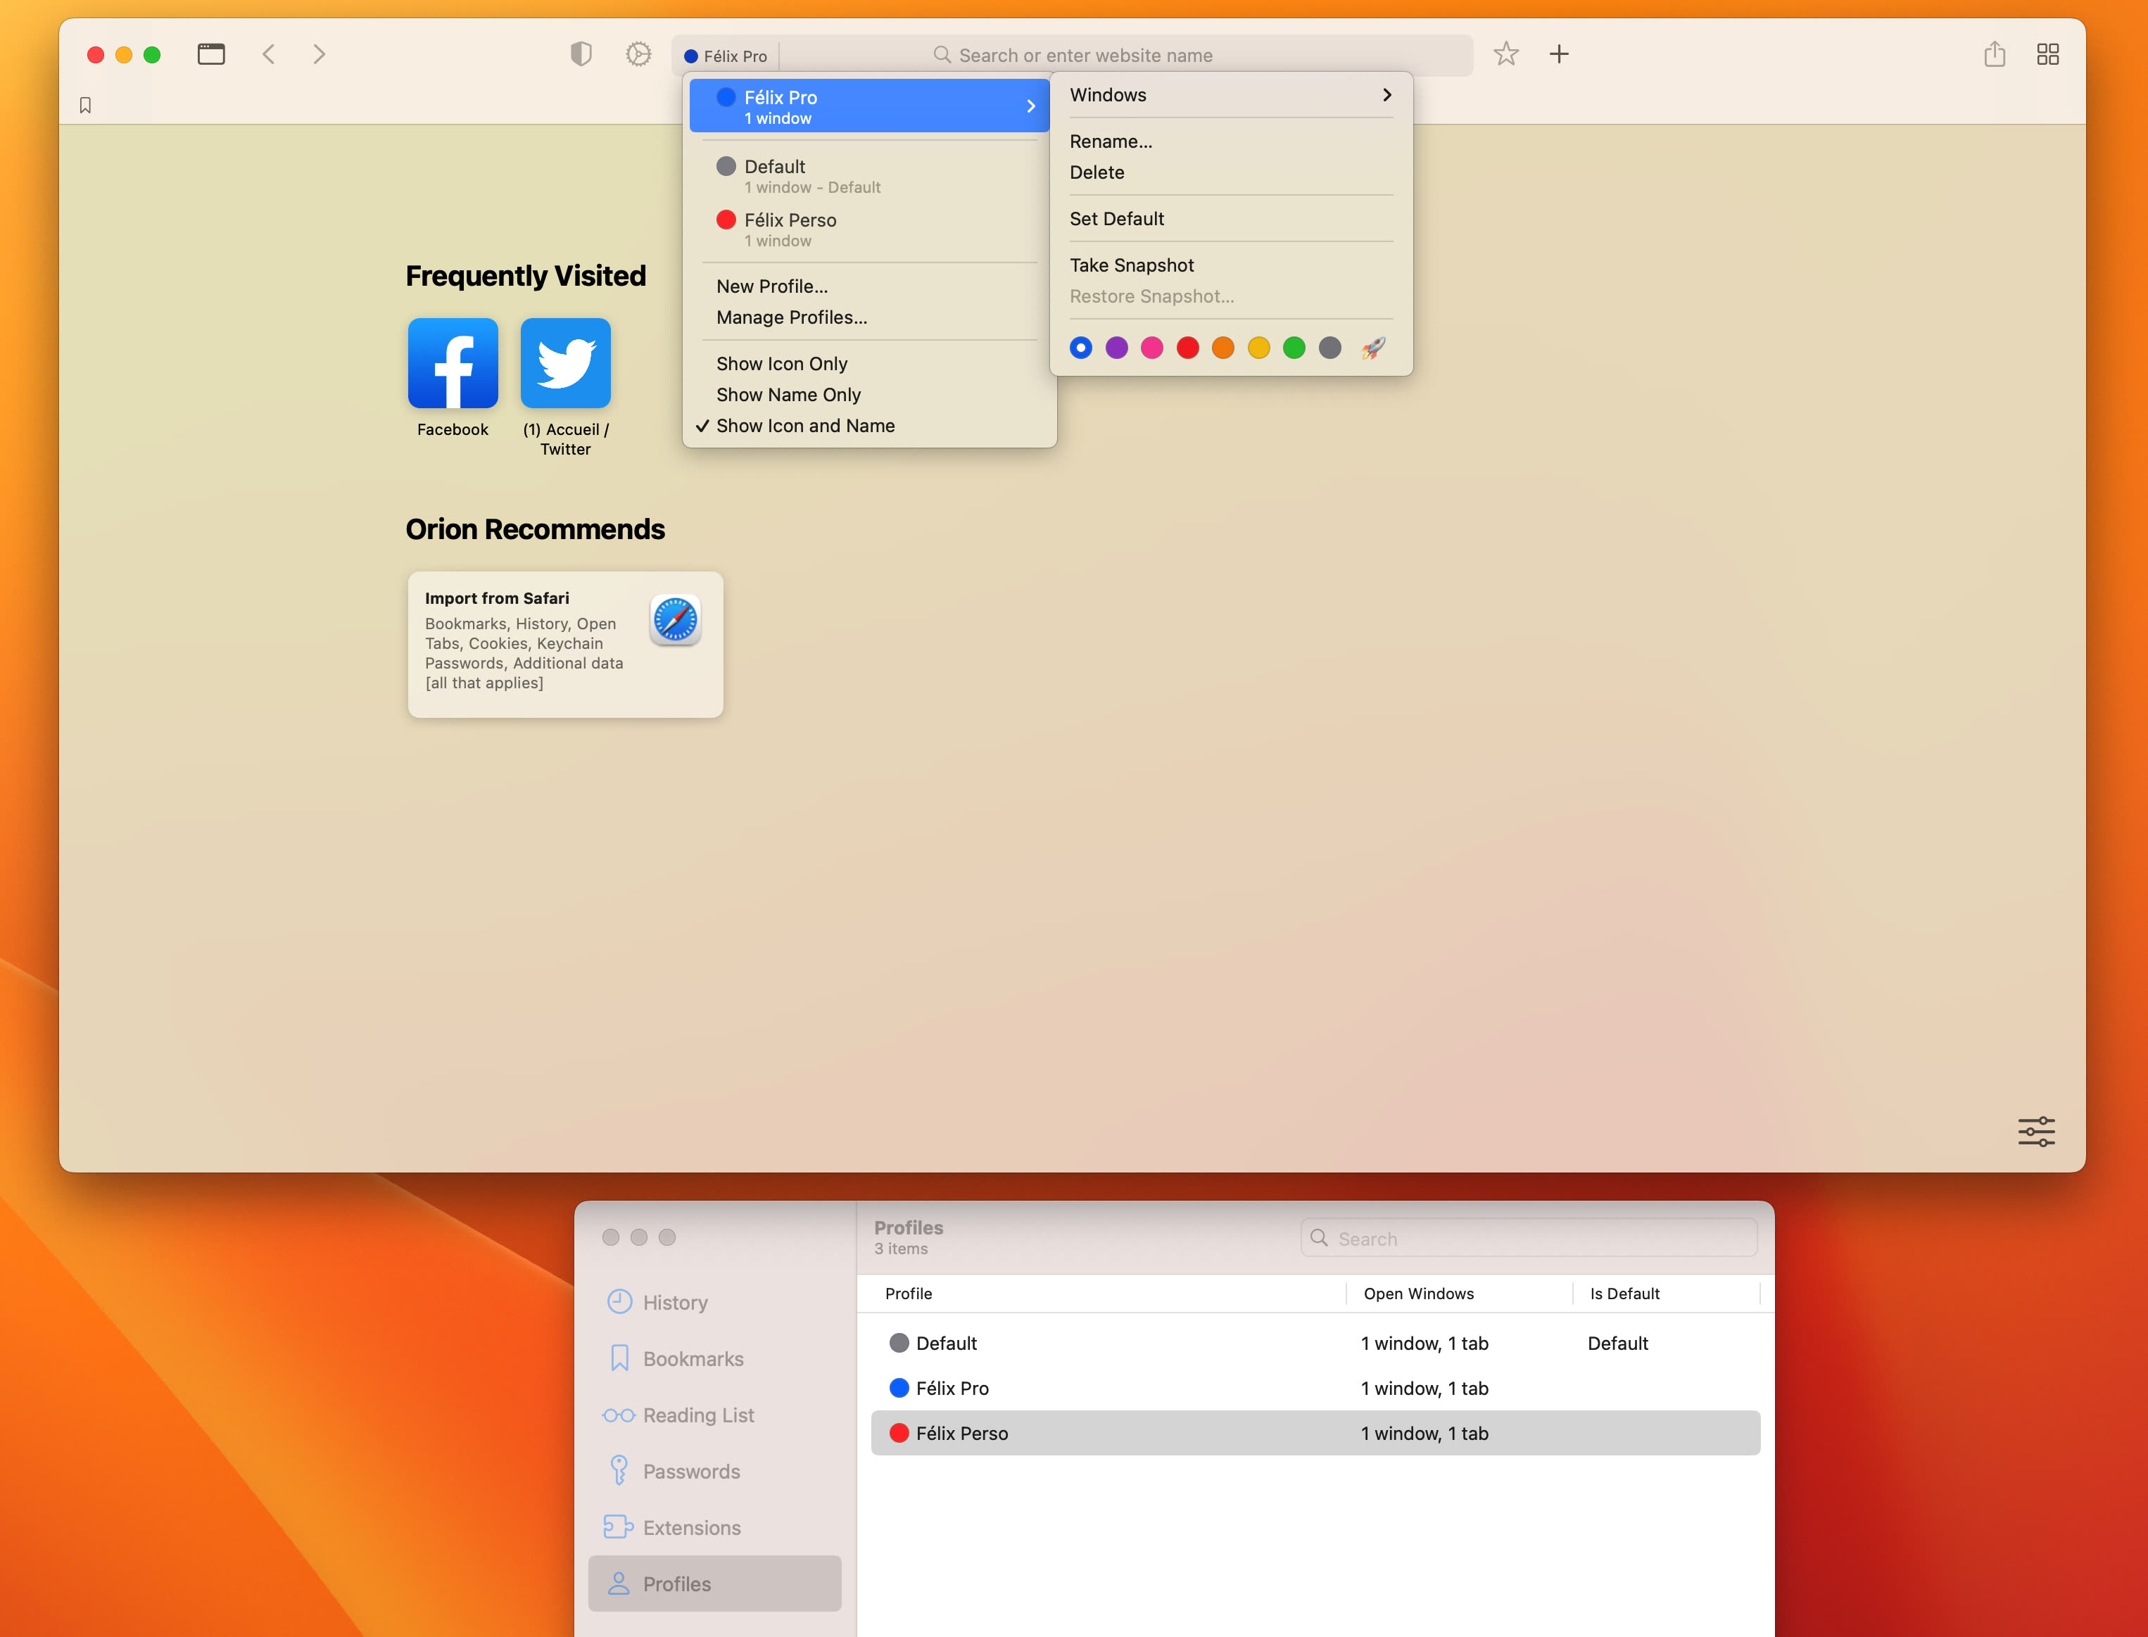This screenshot has width=2148, height=1637.
Task: Select the Show Name Only display option
Action: tap(788, 395)
